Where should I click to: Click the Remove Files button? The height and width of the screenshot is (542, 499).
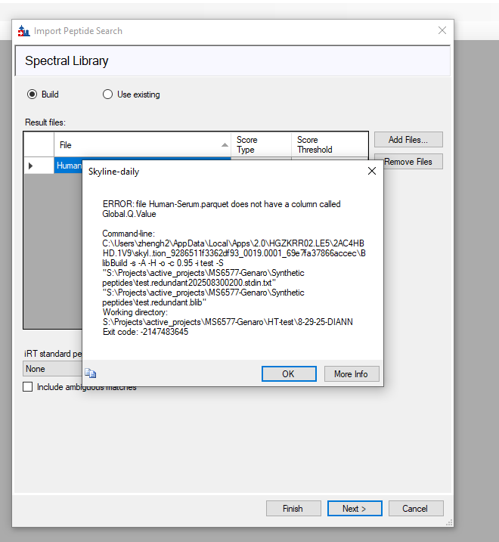click(x=408, y=162)
